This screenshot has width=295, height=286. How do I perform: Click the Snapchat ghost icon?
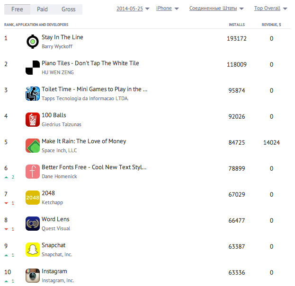pos(32,250)
